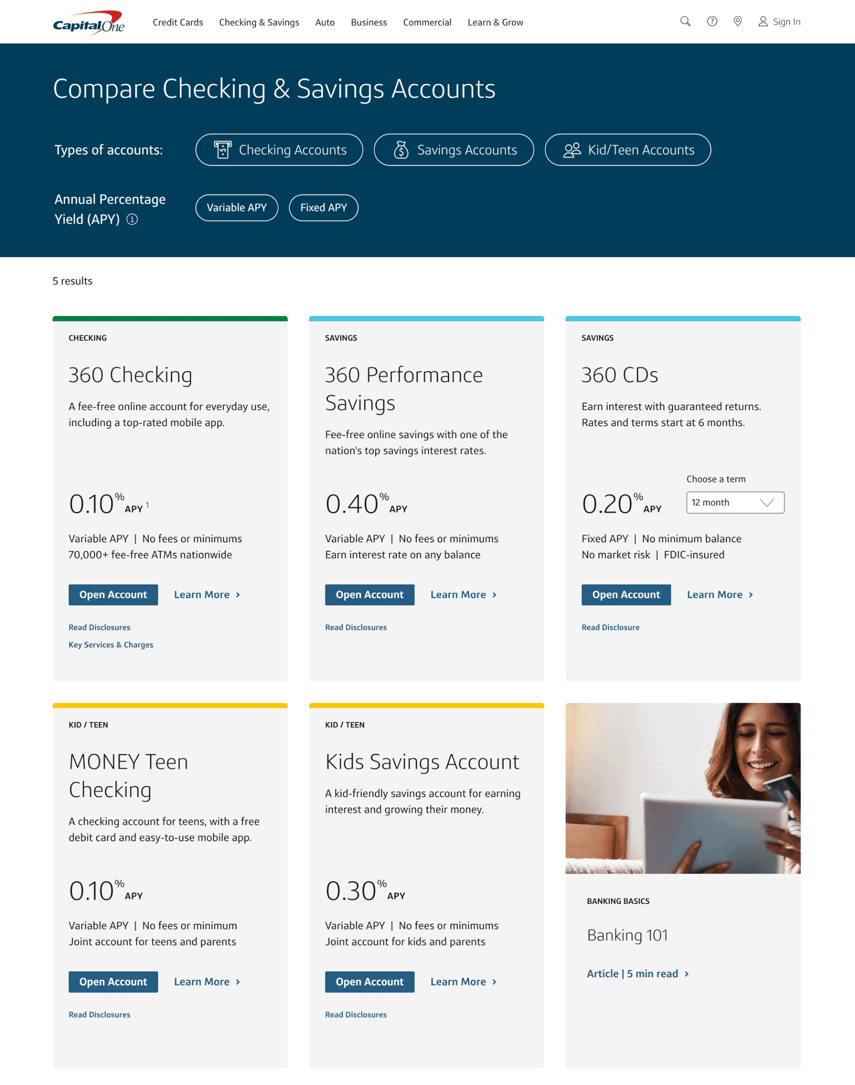855x1085 pixels.
Task: Click the APY info icon
Action: (x=132, y=219)
